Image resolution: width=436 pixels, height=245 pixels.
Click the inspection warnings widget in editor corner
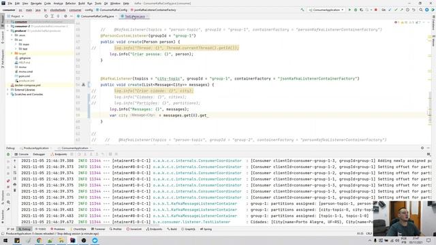tap(407, 22)
